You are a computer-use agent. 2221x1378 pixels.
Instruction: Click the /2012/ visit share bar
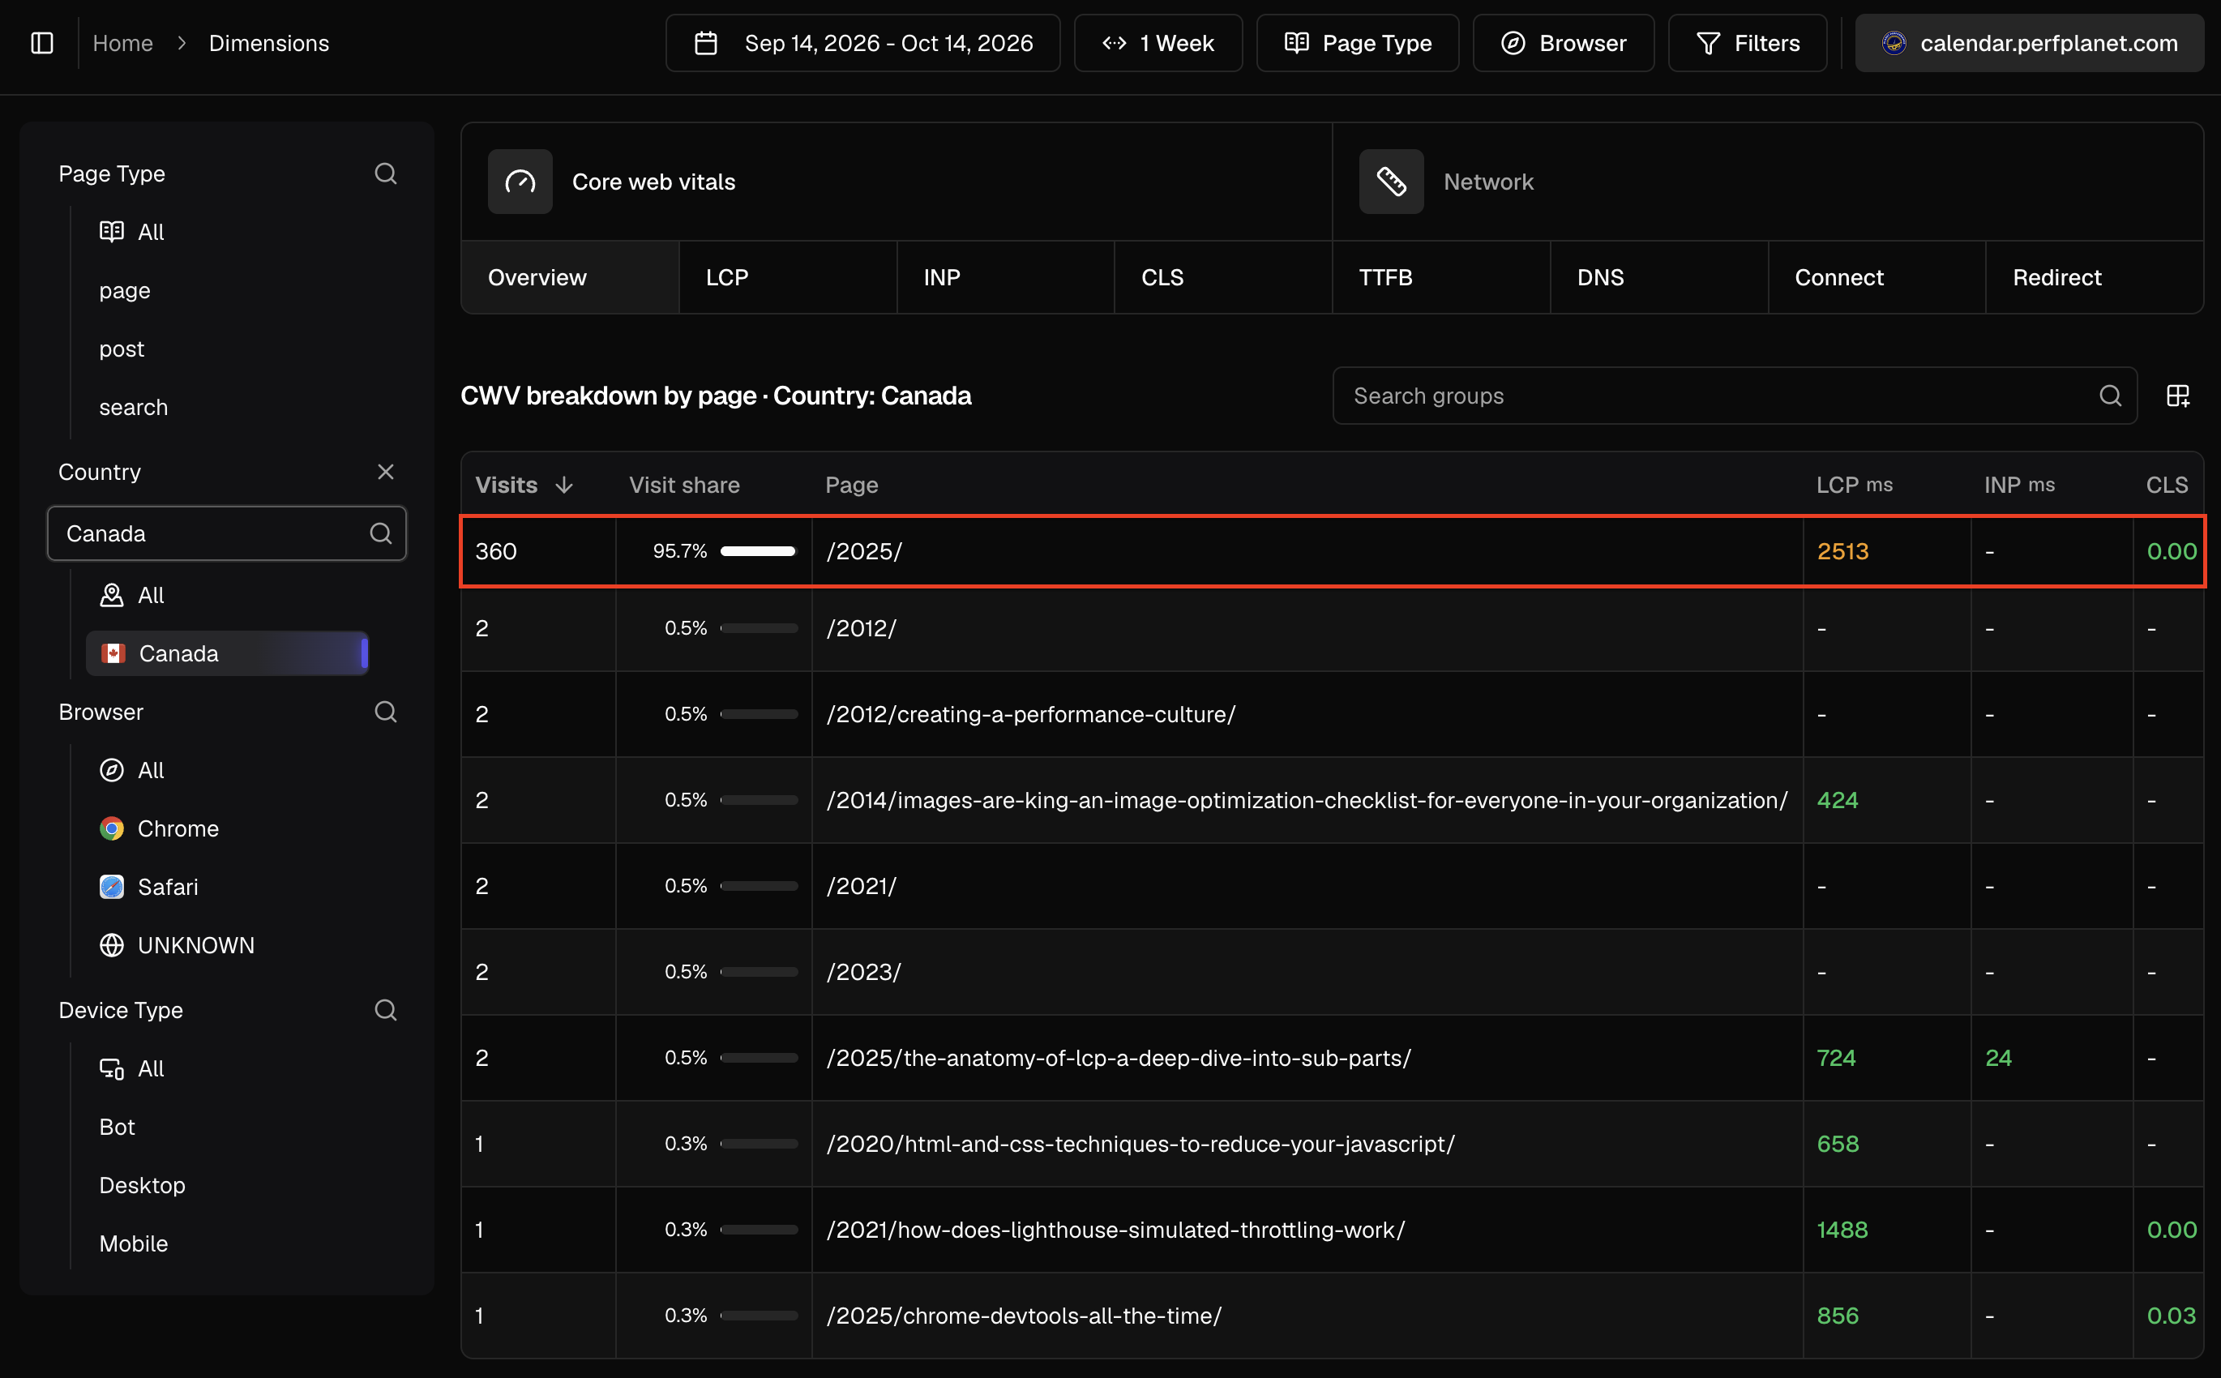click(758, 628)
